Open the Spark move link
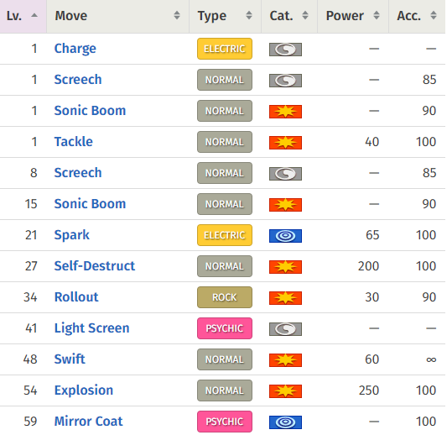The width and height of the screenshot is (447, 435). coord(72,235)
